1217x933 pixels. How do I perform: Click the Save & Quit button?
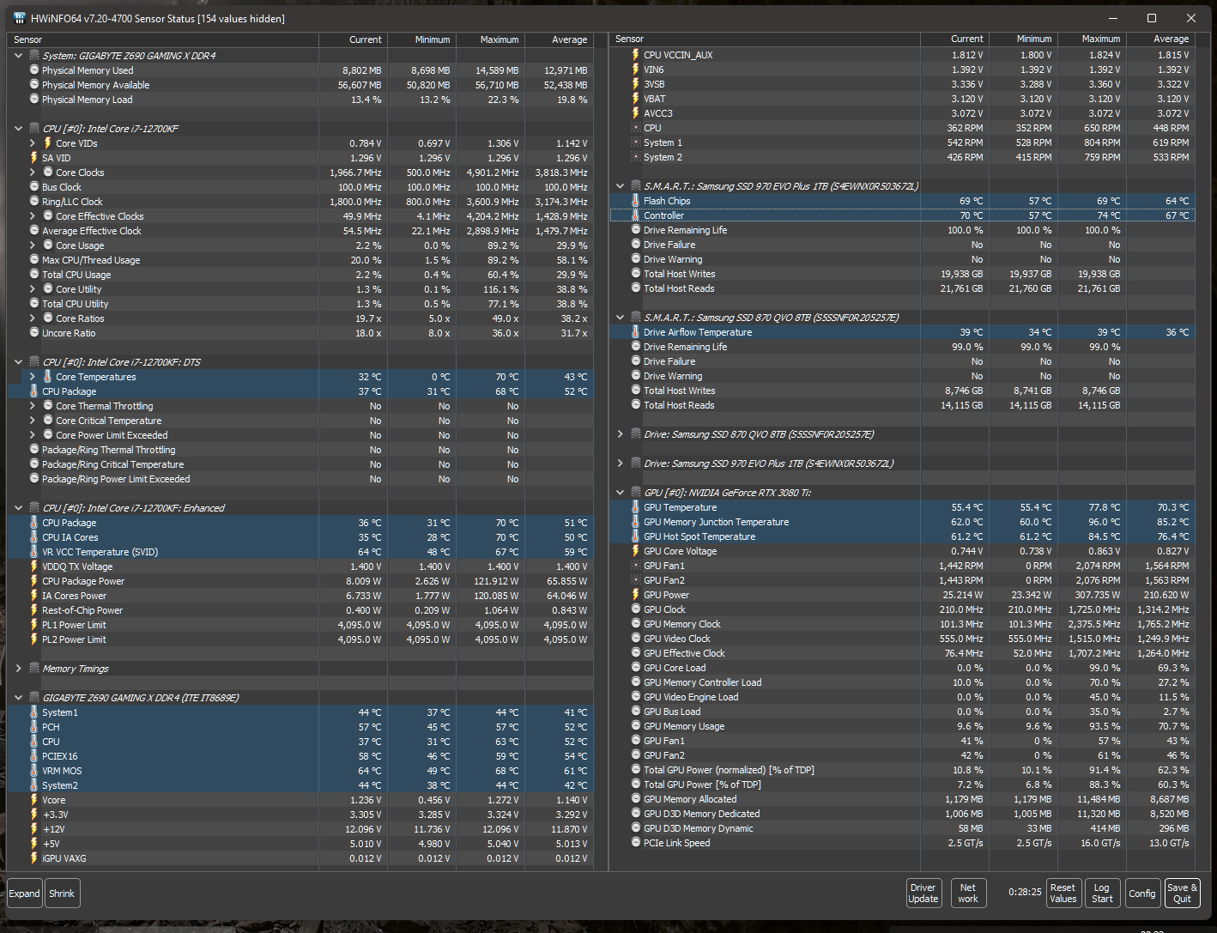[x=1182, y=894]
